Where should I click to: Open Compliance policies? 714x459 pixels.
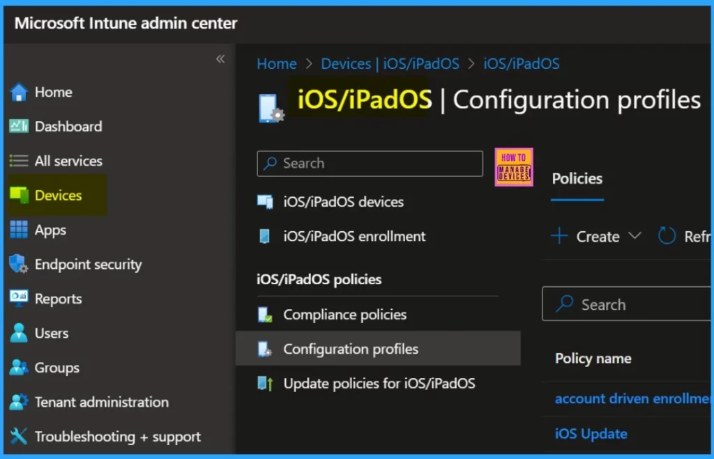click(x=344, y=314)
